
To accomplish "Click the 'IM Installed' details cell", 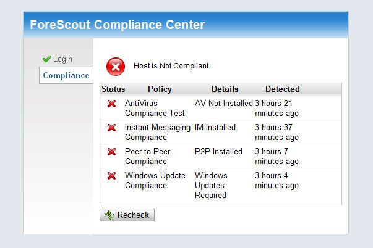I will coord(215,128).
